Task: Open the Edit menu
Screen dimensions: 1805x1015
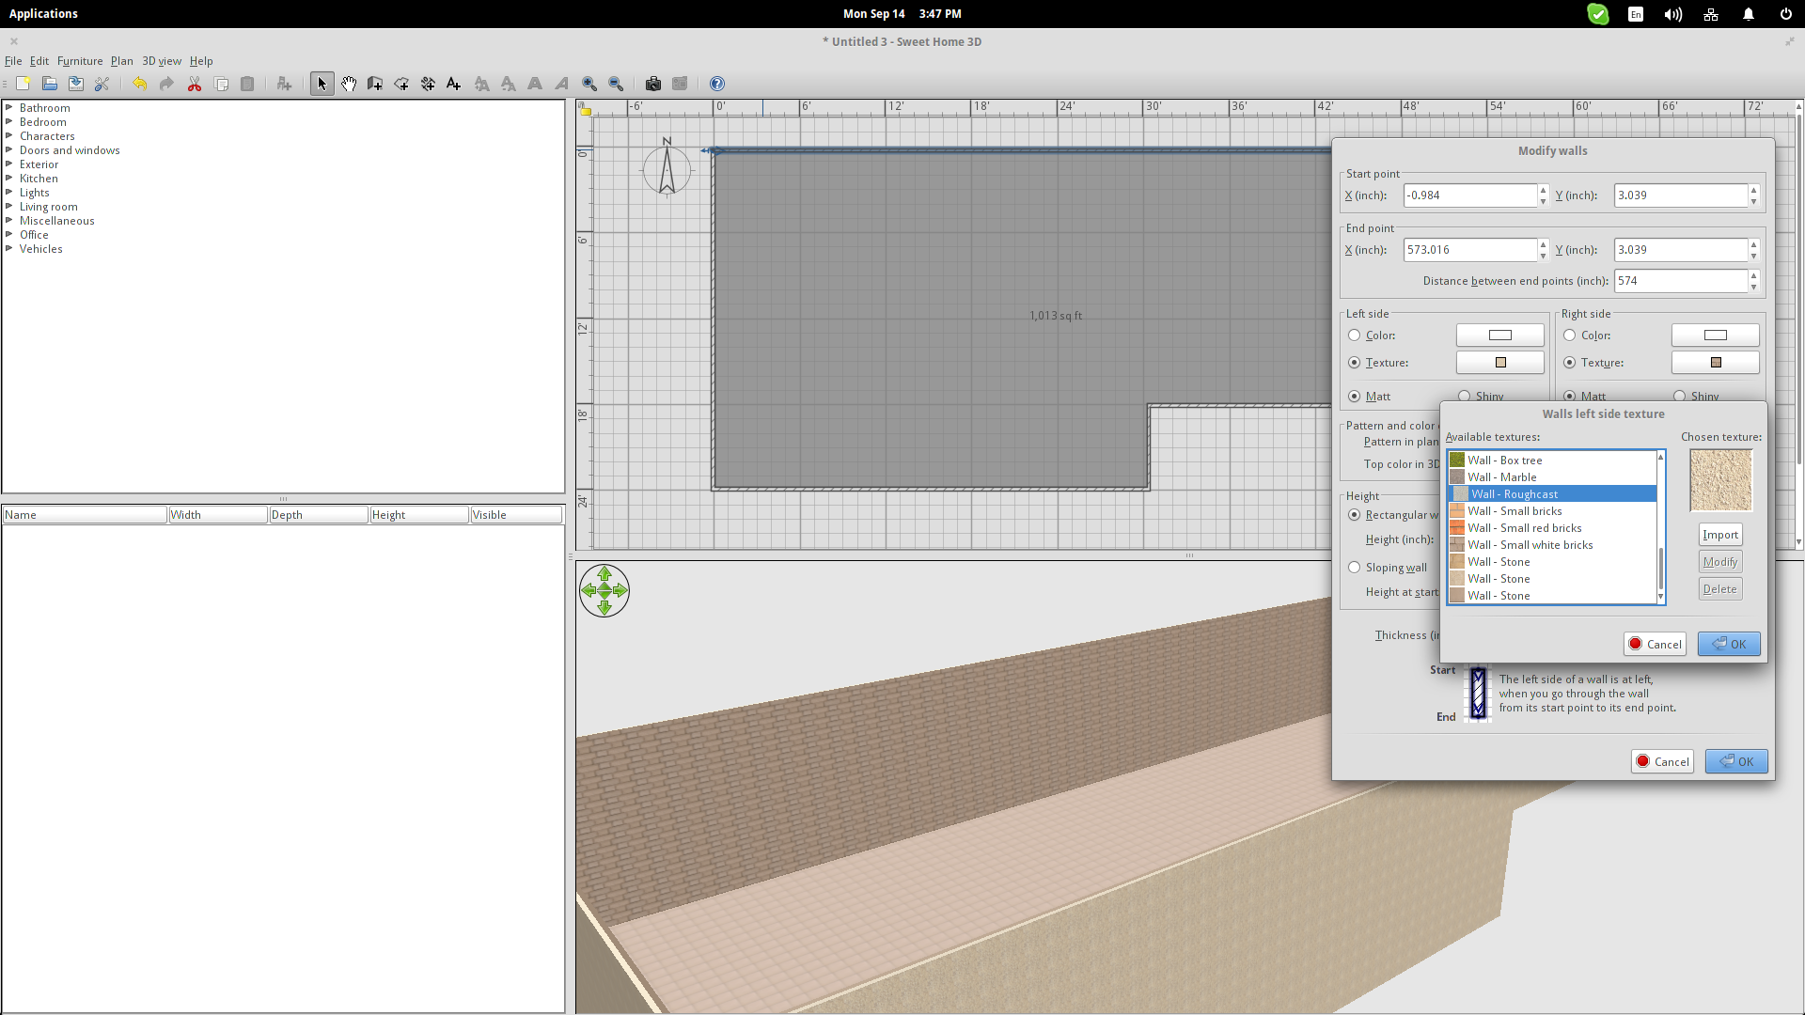Action: [39, 61]
